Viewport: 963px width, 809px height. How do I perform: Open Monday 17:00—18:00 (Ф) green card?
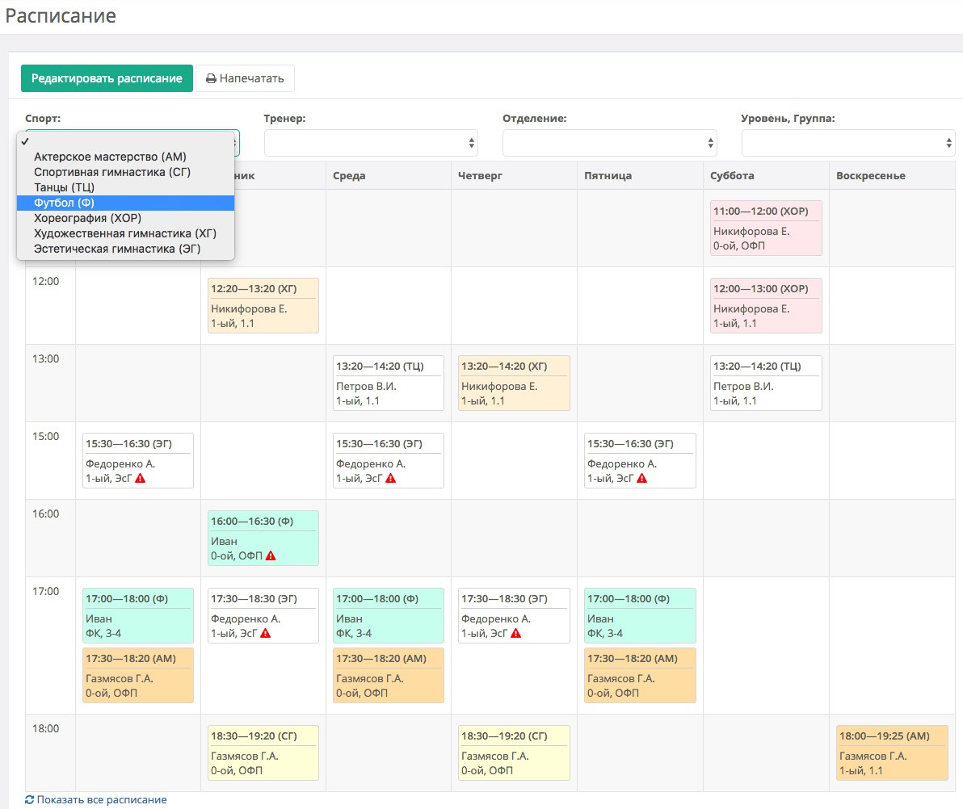pos(138,616)
